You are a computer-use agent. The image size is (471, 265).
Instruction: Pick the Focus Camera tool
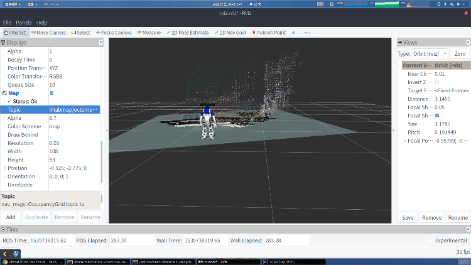coord(114,33)
